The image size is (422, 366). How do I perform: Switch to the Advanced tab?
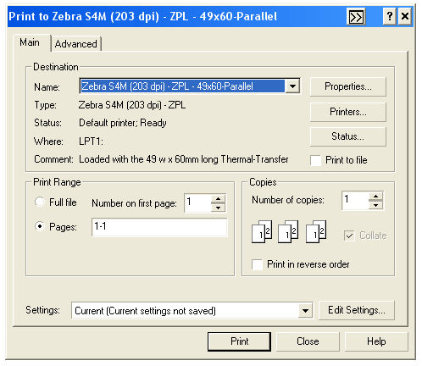tap(76, 44)
